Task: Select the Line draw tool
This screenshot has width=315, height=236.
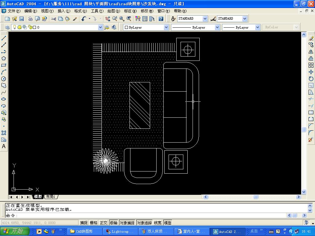Action: (4, 38)
